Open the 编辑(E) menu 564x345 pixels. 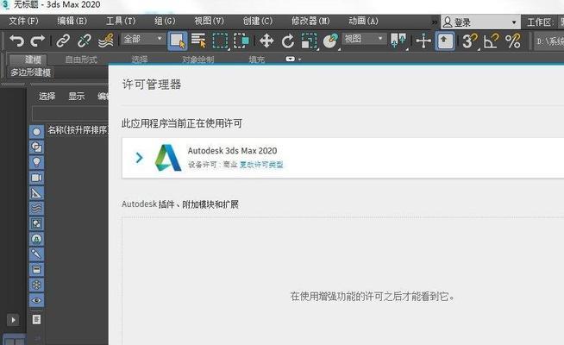click(72, 21)
